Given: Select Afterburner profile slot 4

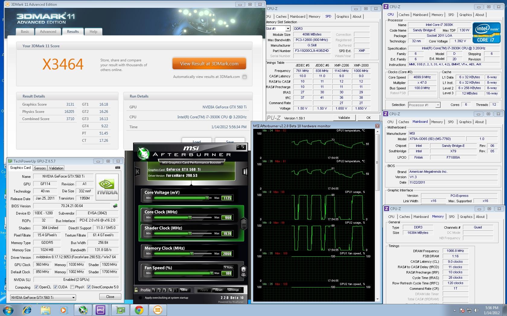Looking at the screenshot, I should (171, 290).
